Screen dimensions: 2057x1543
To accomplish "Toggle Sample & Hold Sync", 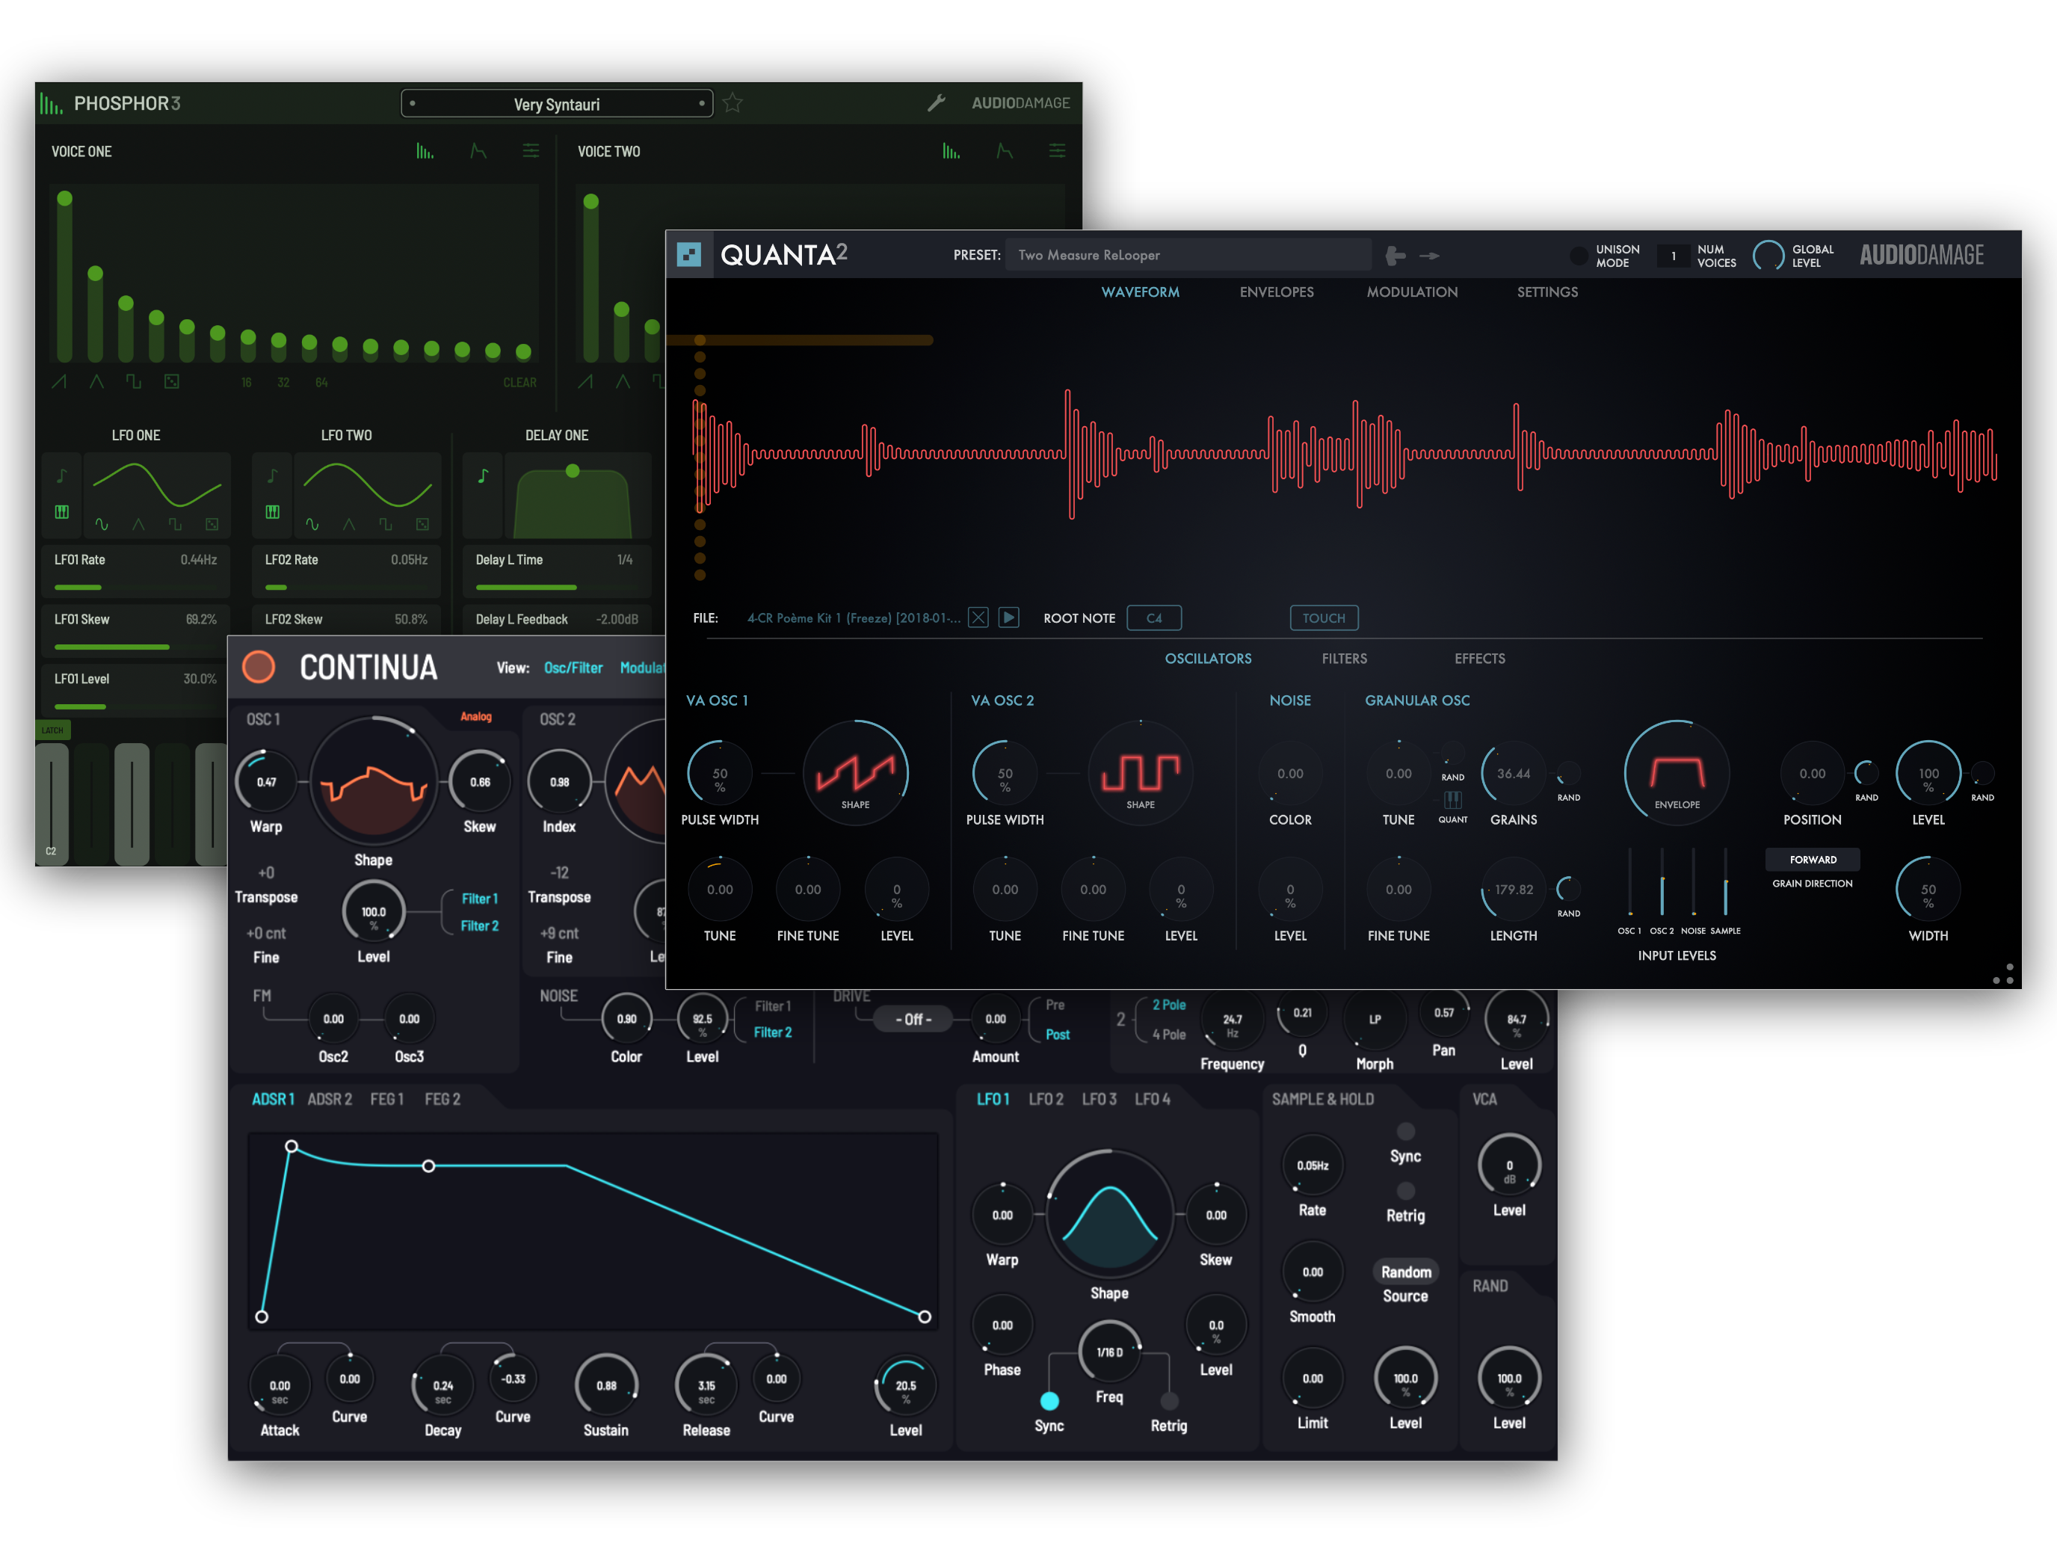I will [x=1405, y=1131].
